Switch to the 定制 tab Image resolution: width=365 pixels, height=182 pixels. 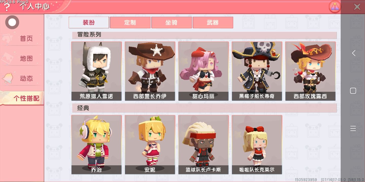[130, 22]
